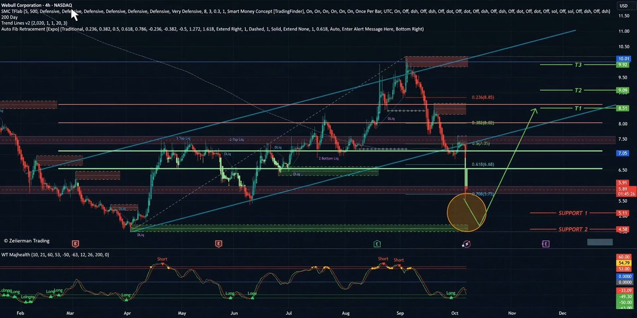Open the Auto Fib Retracement legend
637x318 pixels.
[212, 29]
